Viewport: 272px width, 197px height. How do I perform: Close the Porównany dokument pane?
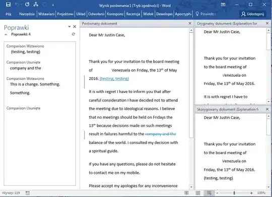click(x=190, y=23)
